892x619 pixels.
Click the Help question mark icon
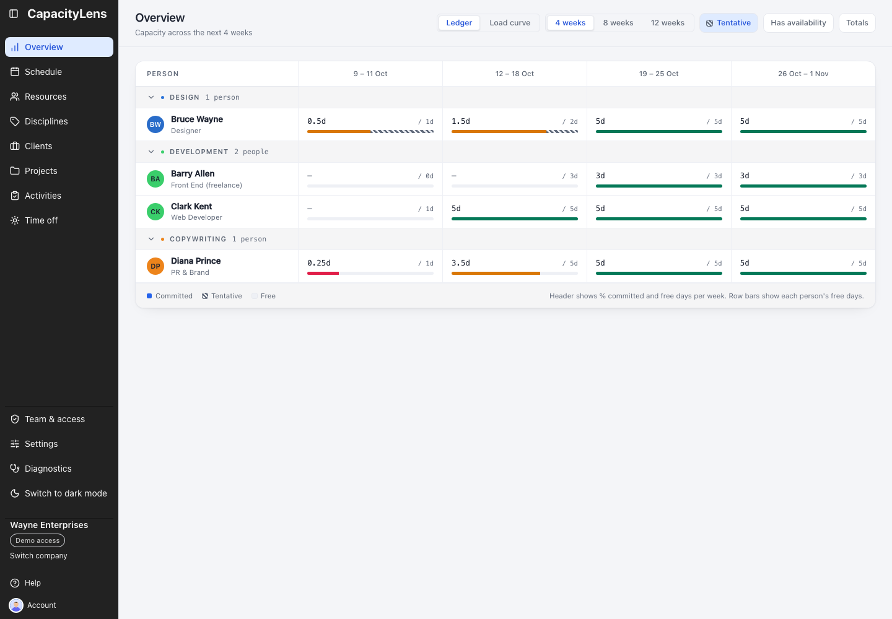pos(15,583)
